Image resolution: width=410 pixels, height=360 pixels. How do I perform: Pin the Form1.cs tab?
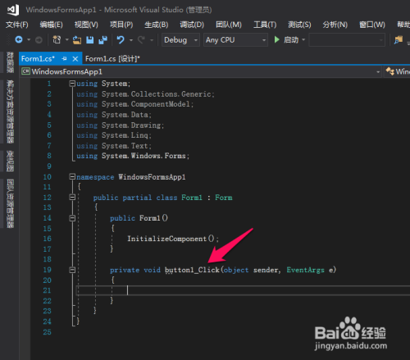coord(64,58)
